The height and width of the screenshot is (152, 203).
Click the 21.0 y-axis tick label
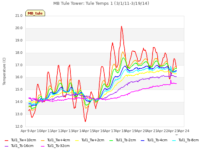coord(19,16)
